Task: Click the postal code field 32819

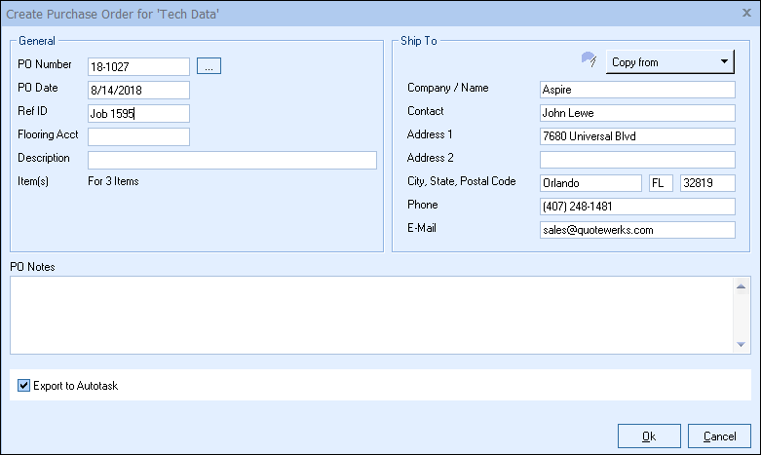Action: pos(706,183)
